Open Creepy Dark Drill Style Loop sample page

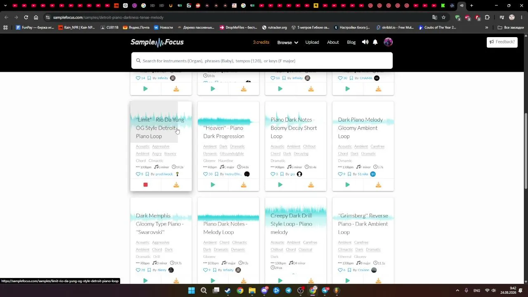[x=291, y=224]
